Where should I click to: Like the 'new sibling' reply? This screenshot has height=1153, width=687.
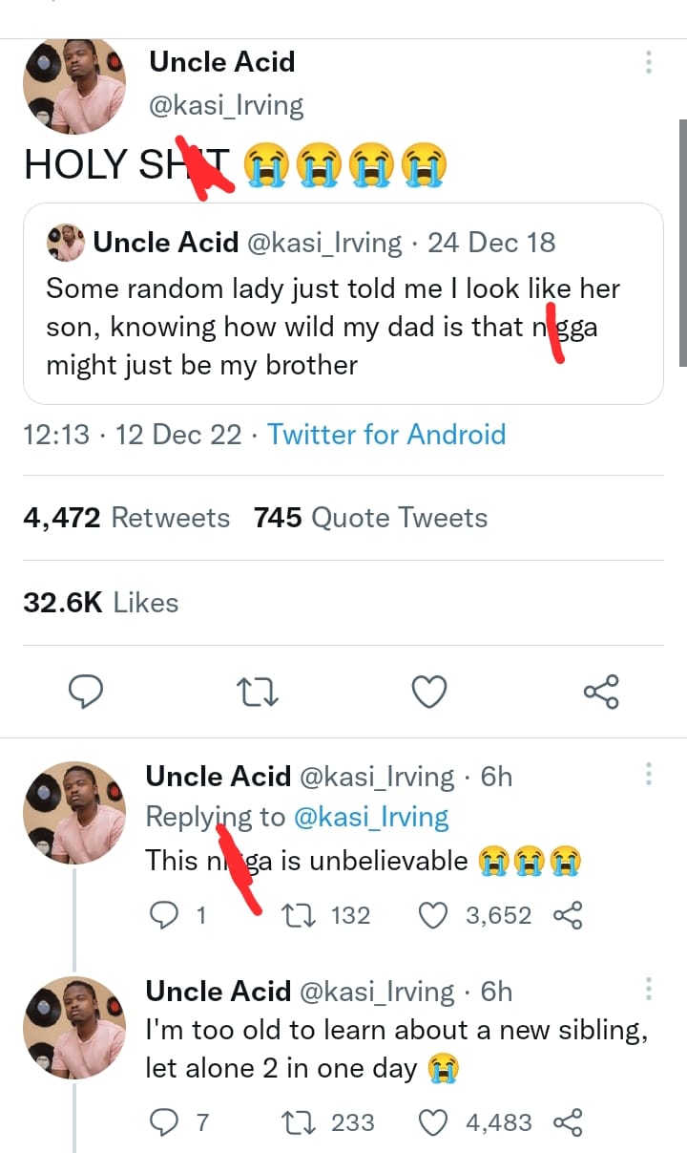435,1121
